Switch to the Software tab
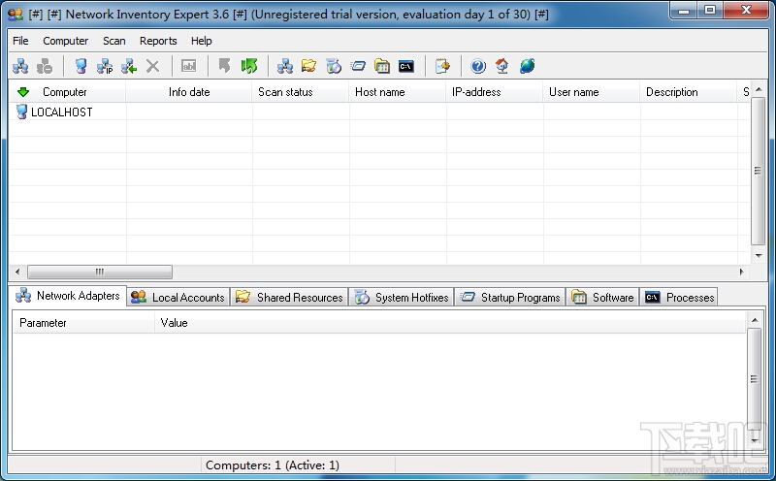 [x=602, y=297]
